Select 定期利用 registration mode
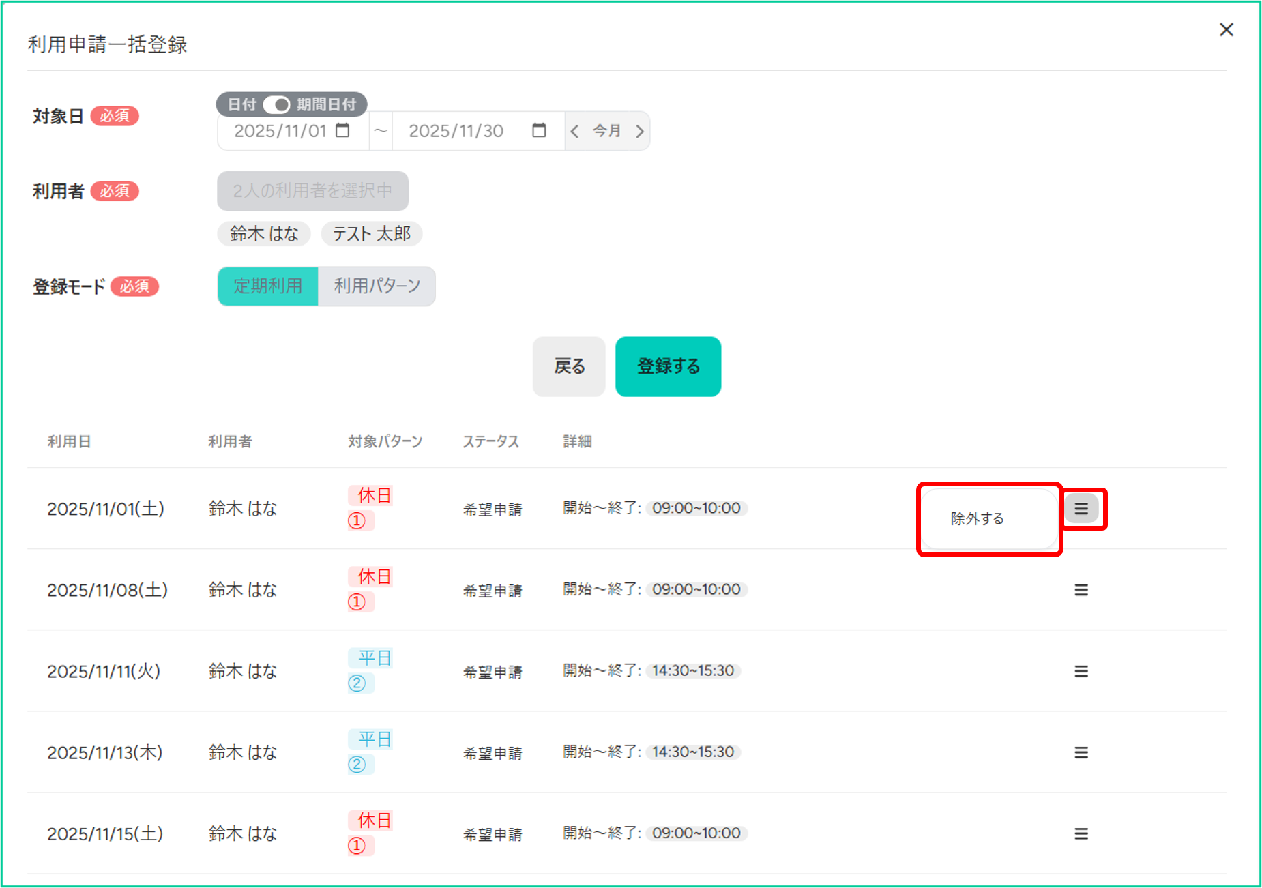Screen dimensions: 1262x888 coord(268,286)
